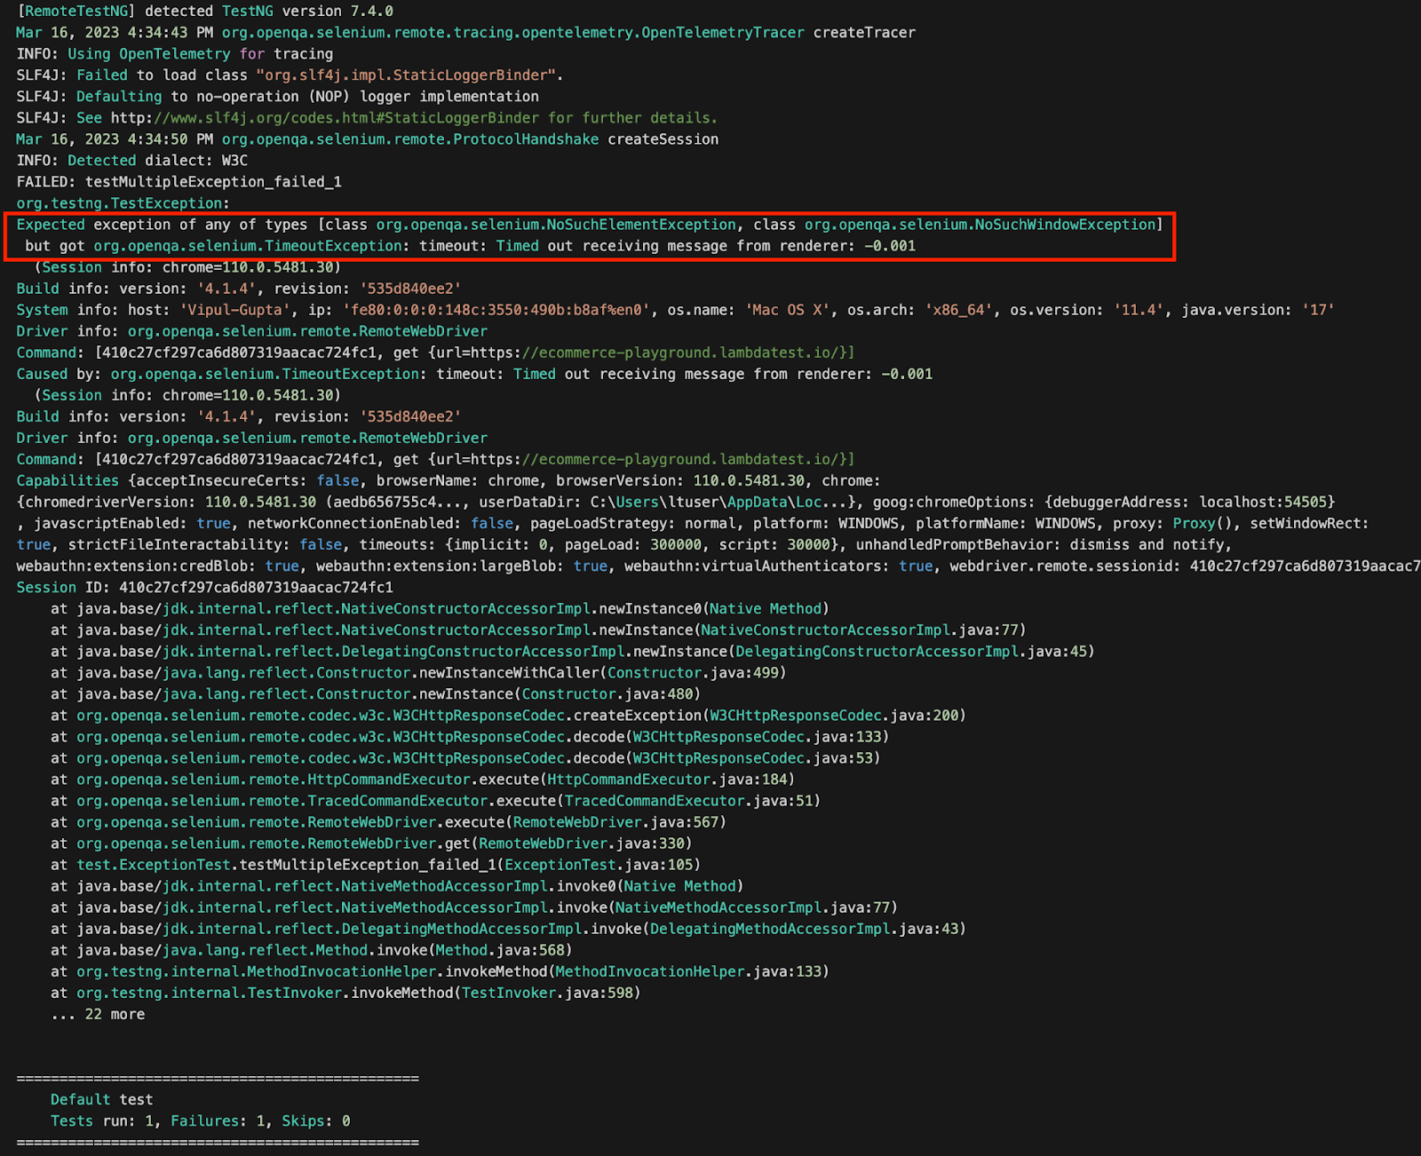Open the slf4j.org StaticLoggerBinder URL
Screen dimensions: 1421x1156
[x=346, y=118]
